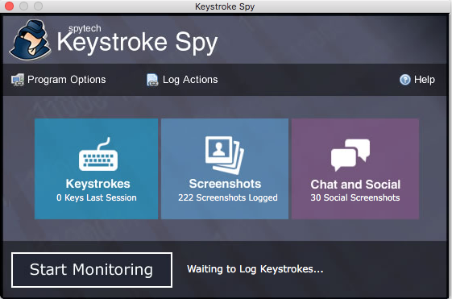Open the Screenshots log title
Screen dimensions: 452x299
[x=225, y=184]
